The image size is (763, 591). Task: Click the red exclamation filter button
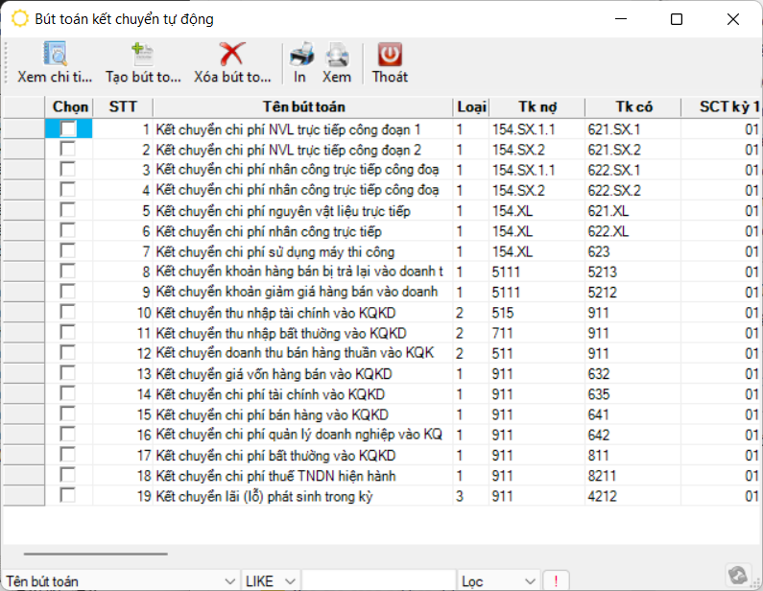pyautogui.click(x=555, y=581)
